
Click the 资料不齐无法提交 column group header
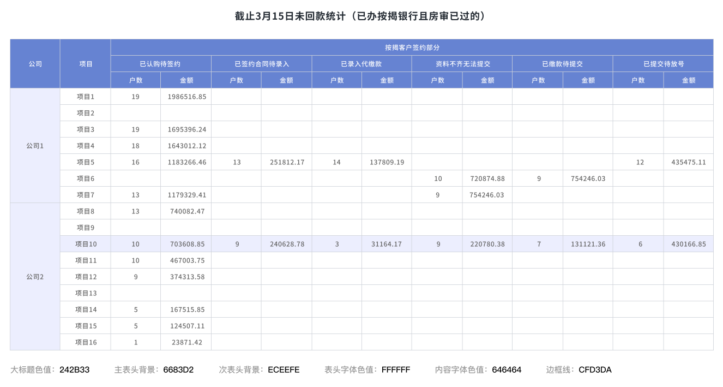click(x=462, y=64)
